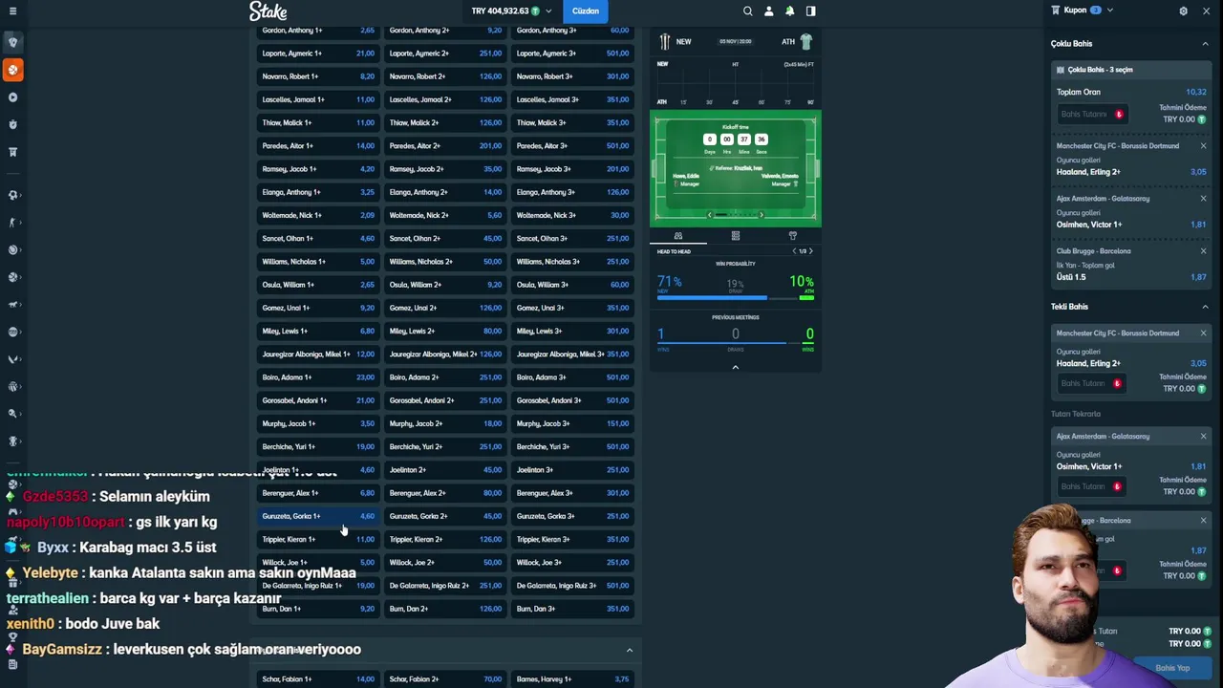
Task: Click the Tutarı Tekrarla label
Action: [x=1076, y=414]
